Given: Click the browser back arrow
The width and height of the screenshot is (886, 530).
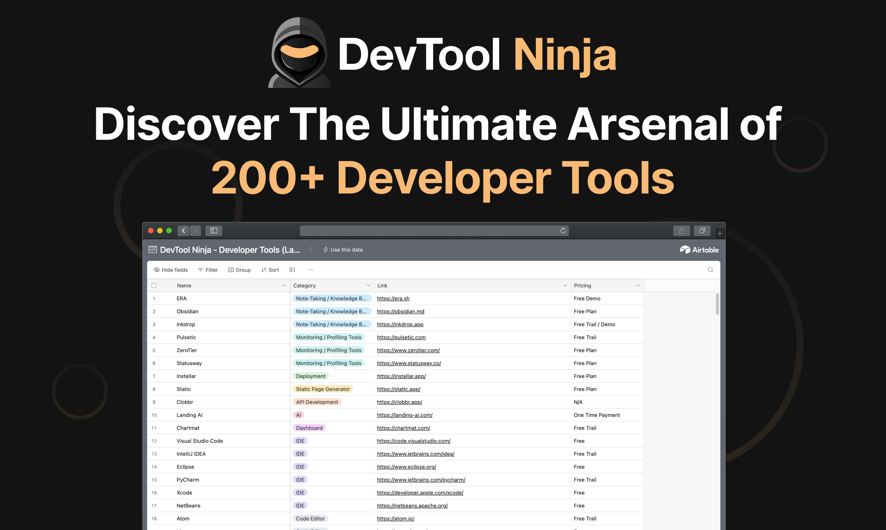Looking at the screenshot, I should click(x=183, y=231).
